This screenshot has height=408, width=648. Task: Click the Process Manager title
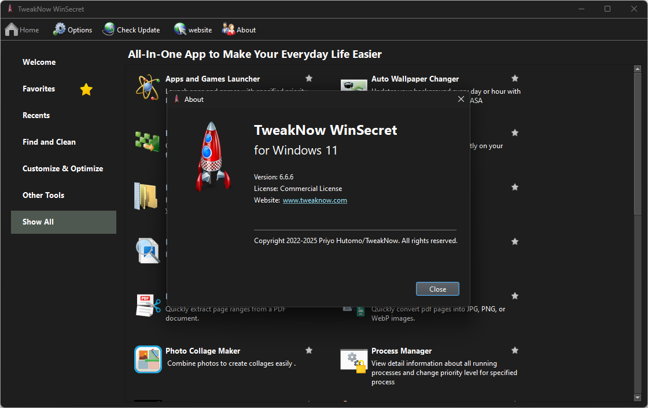[x=402, y=351]
